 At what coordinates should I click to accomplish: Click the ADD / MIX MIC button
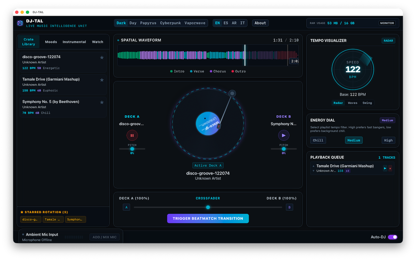pyautogui.click(x=105, y=237)
